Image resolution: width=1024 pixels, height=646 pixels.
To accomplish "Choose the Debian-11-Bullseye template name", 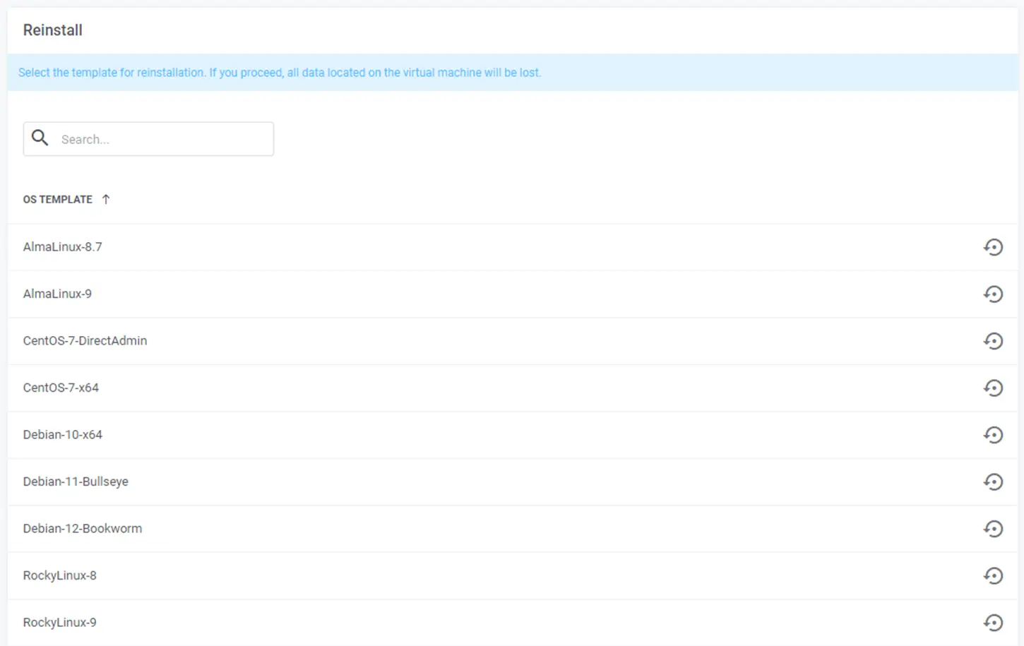I will tap(76, 481).
